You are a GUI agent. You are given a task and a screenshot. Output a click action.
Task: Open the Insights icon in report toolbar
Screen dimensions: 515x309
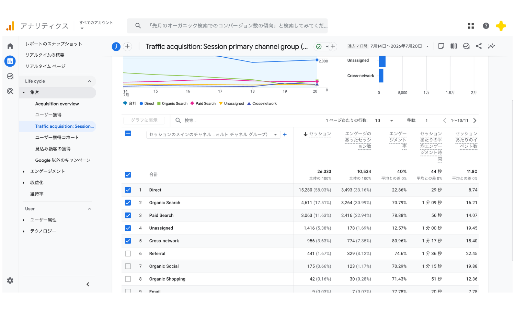[466, 46]
